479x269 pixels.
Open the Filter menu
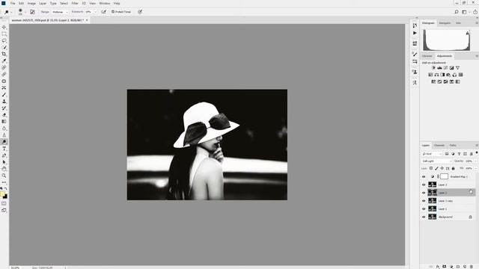(75, 3)
